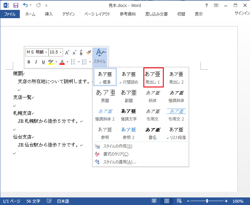
Task: Click the Format Painter brush icon
Action: point(89,52)
